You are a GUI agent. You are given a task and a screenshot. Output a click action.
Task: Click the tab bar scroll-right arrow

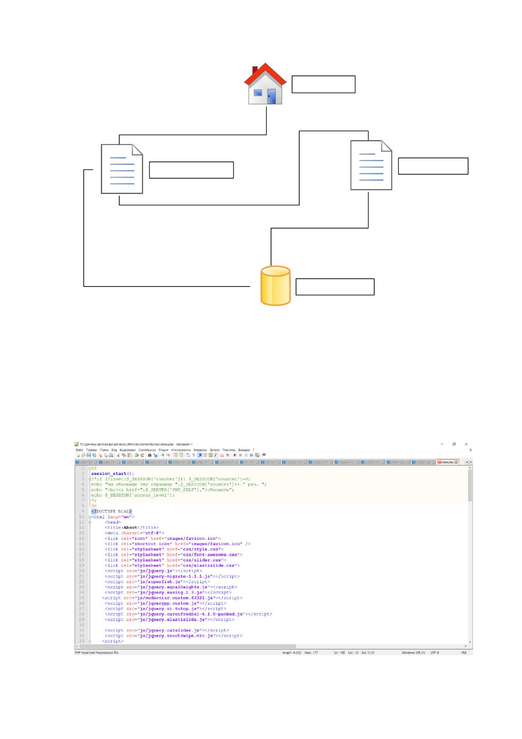coord(471,462)
